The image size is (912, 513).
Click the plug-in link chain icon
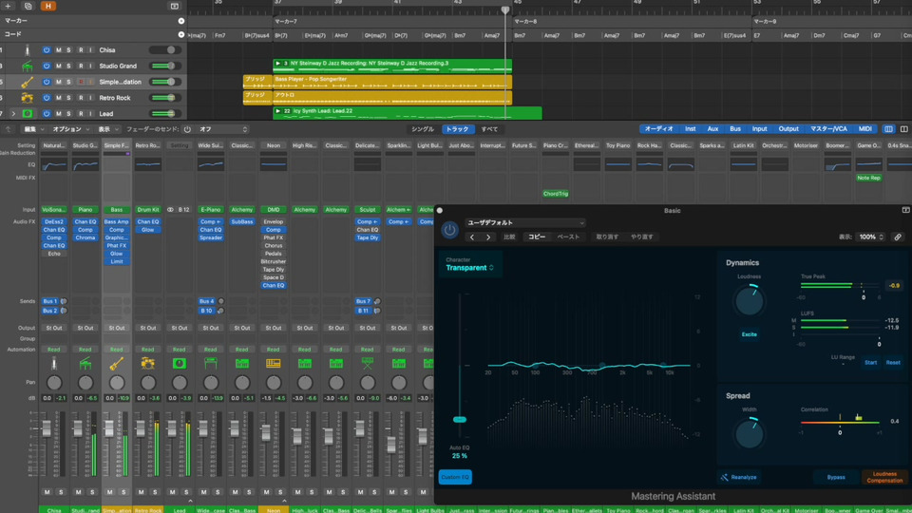click(x=898, y=237)
